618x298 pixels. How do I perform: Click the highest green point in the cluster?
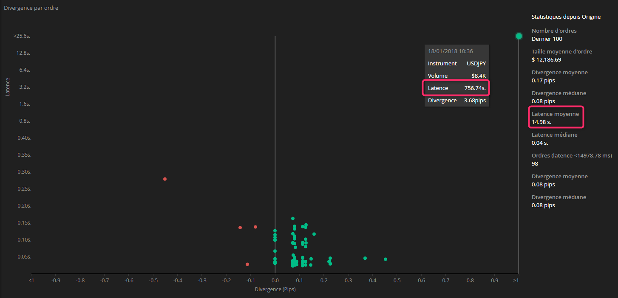click(x=293, y=219)
